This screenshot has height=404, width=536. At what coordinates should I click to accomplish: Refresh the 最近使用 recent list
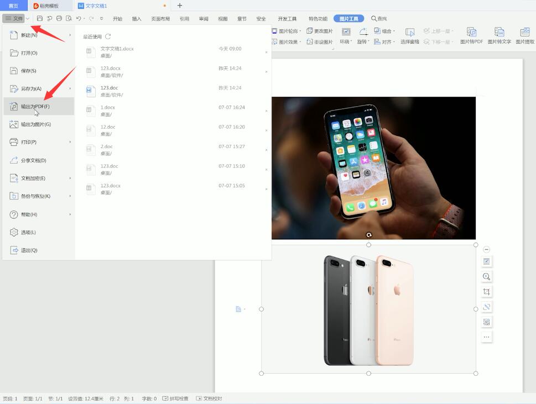(108, 36)
